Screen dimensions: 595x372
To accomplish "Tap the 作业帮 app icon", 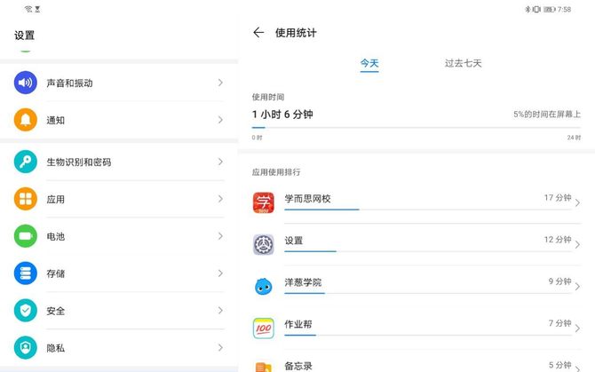I will click(x=264, y=328).
